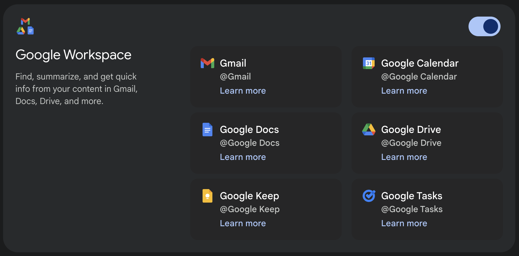
Task: Click the Gmail envelope icon
Action: [207, 63]
